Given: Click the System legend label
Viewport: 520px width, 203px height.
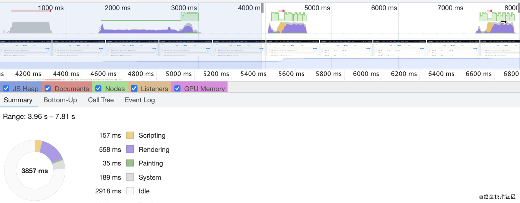Looking at the screenshot, I should (150, 177).
